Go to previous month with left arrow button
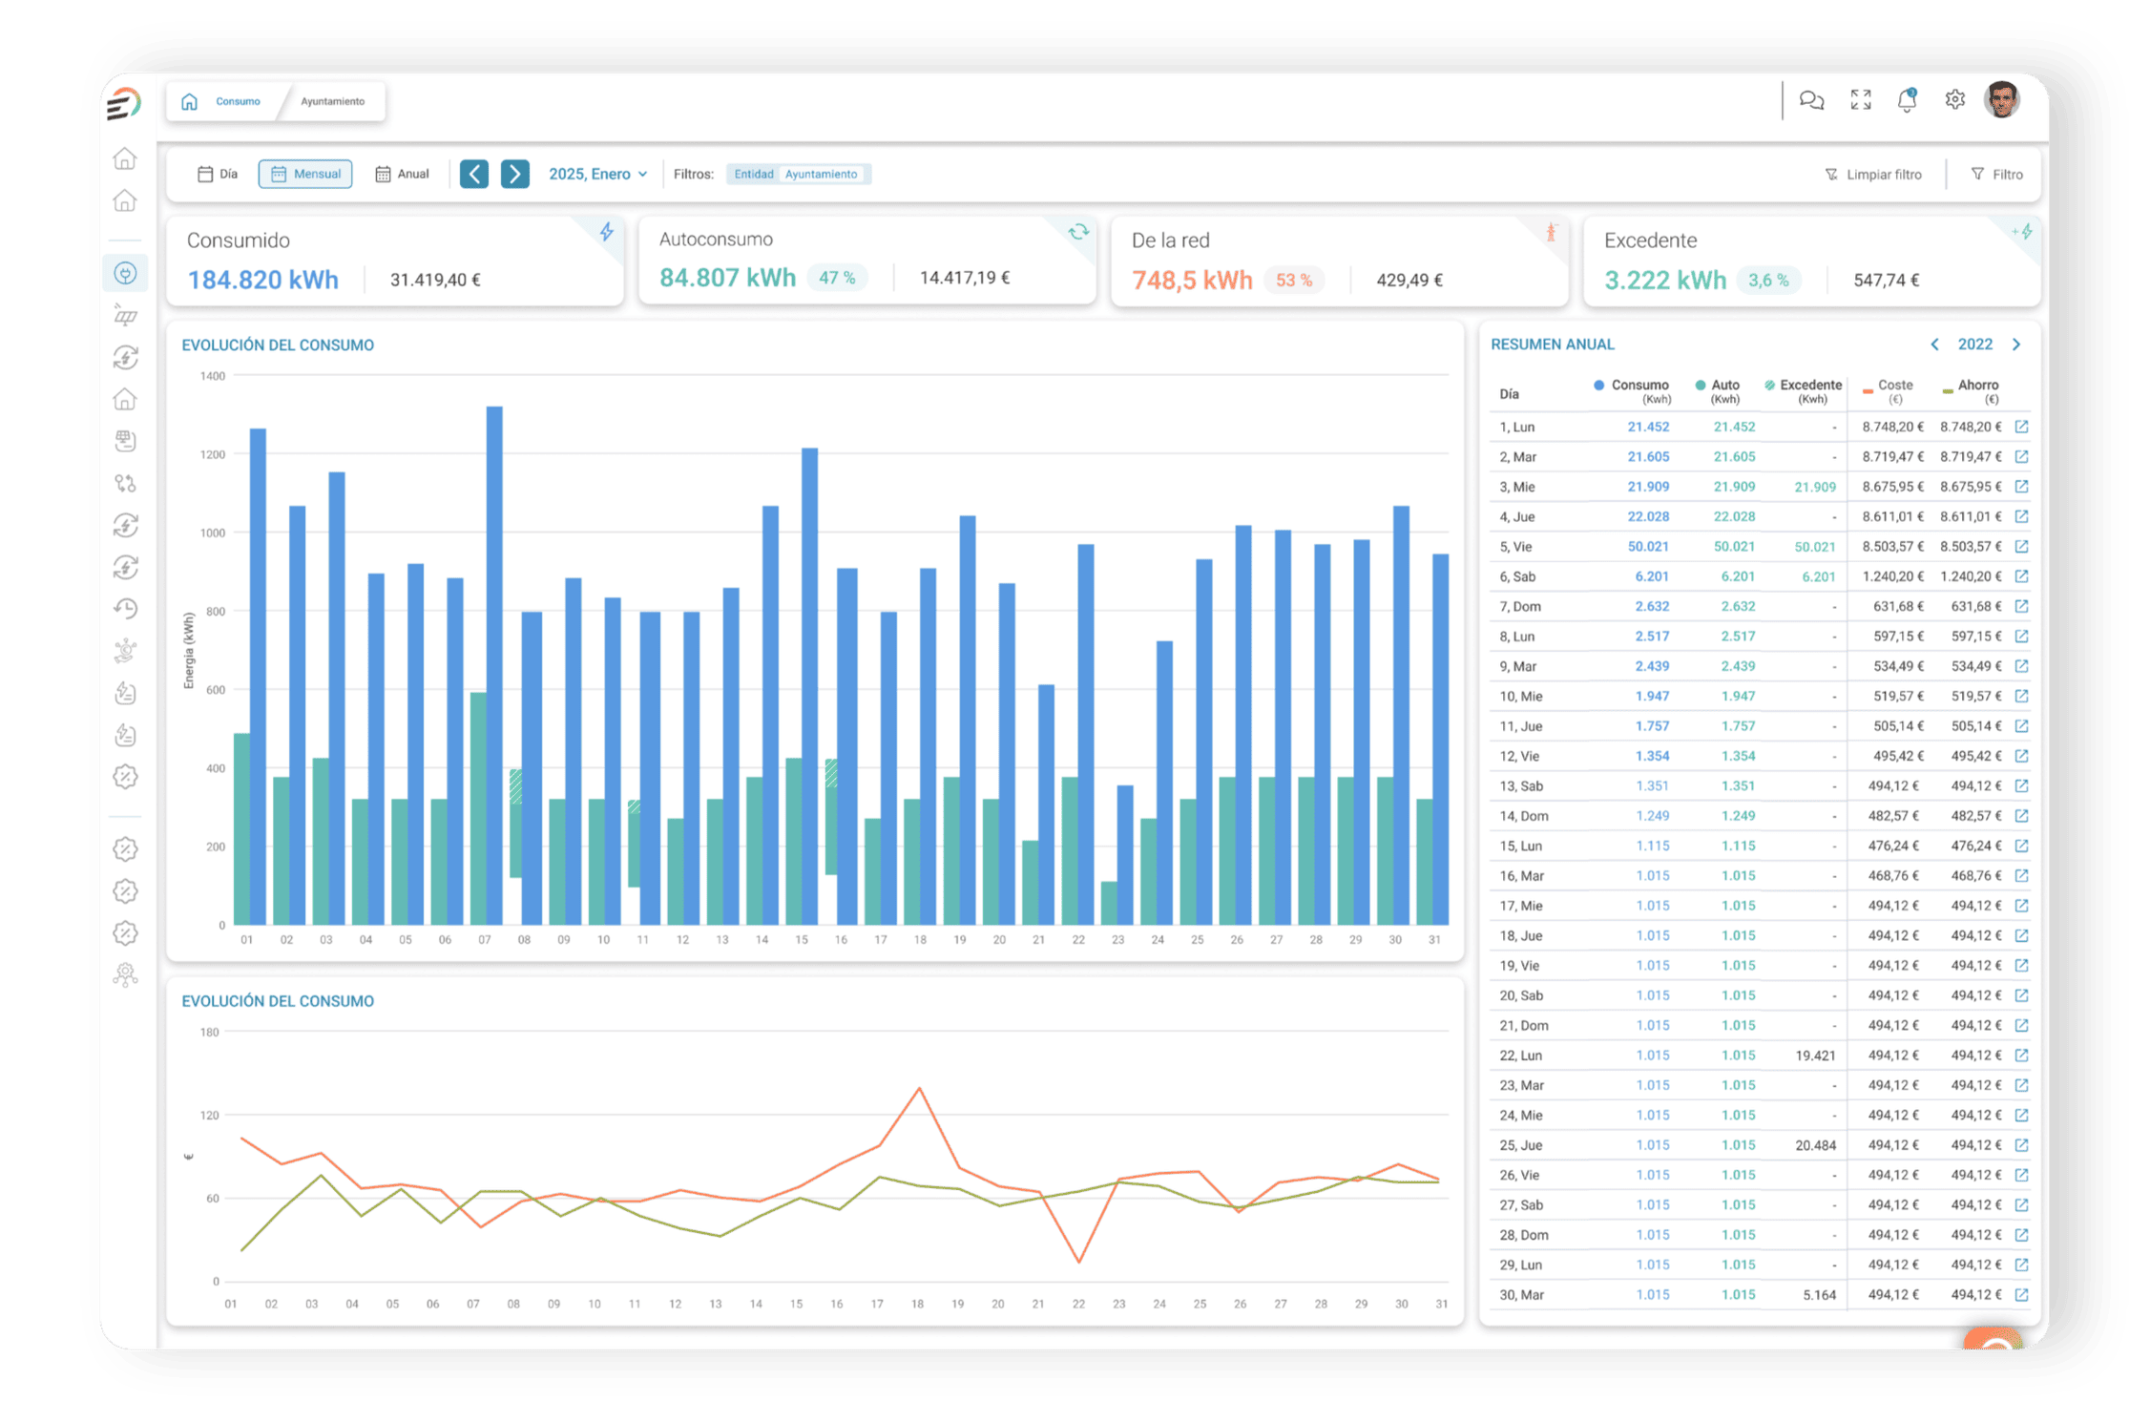2150x1422 pixels. pos(474,174)
